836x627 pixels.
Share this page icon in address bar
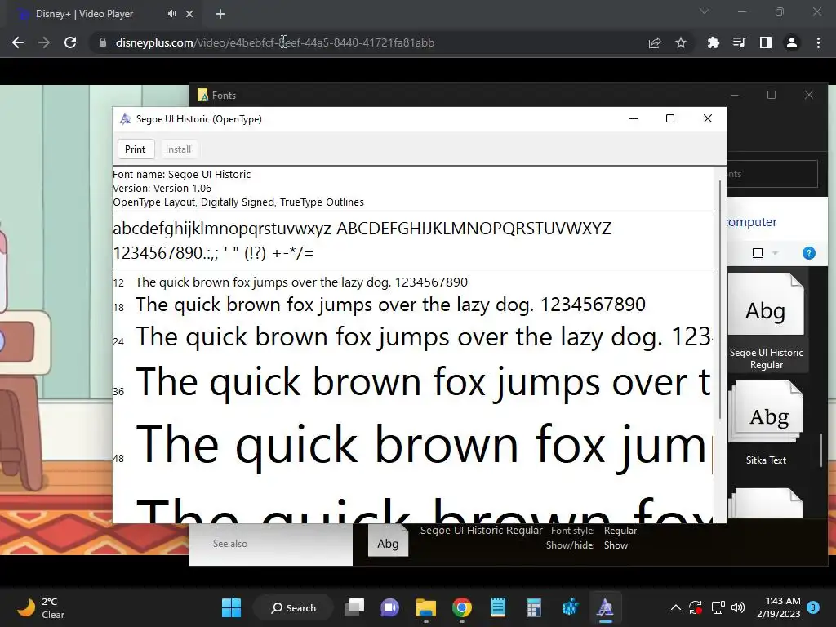[655, 42]
